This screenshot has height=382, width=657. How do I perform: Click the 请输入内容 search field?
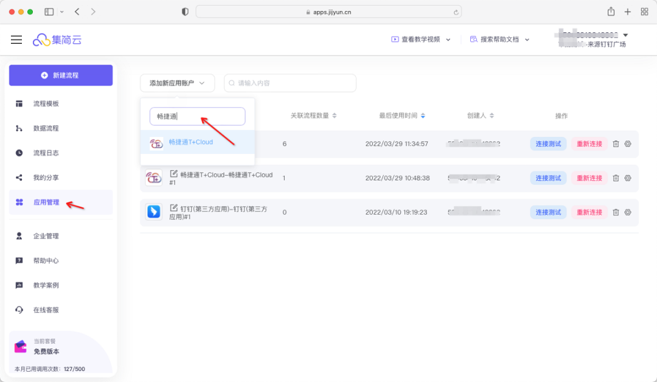point(290,83)
